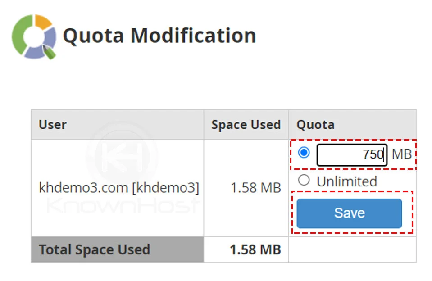Click the Total Space Used label cell
The width and height of the screenshot is (432, 281).
click(94, 249)
